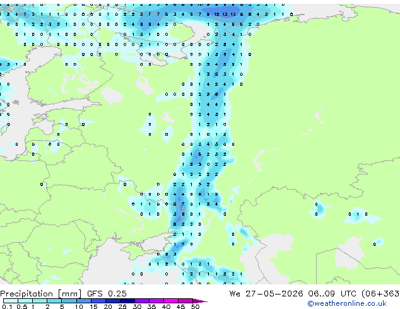
Task: Pick the 40–45 mm magenta swatch
Action: [x=171, y=301]
